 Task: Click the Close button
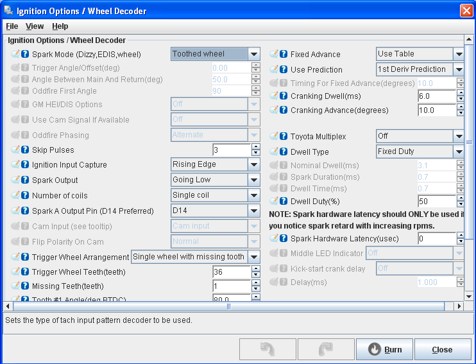tap(442, 350)
